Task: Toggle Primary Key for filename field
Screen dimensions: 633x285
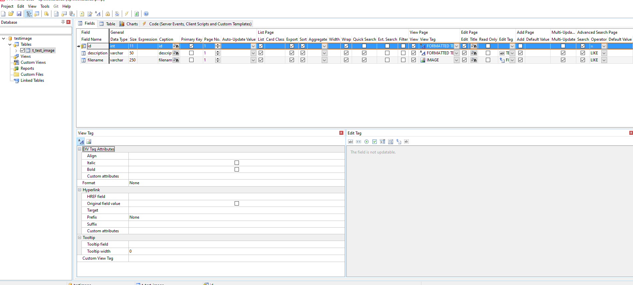Action: (x=192, y=60)
